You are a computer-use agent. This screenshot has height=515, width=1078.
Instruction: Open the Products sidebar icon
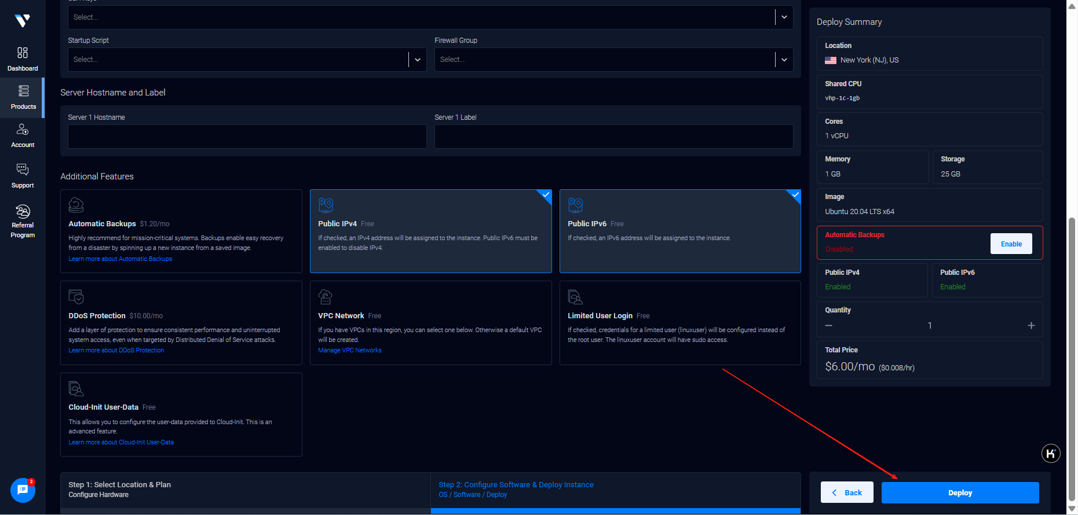(23, 97)
